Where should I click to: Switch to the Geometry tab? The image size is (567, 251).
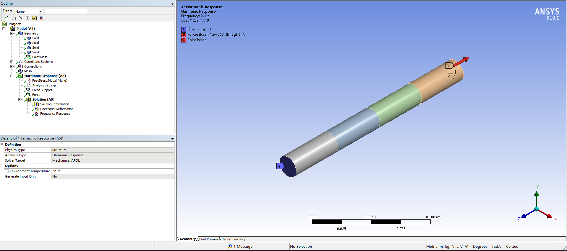[187, 239]
